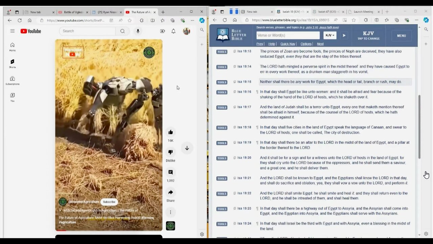
Task: Click the YouTube search magnifier button
Action: [122, 31]
